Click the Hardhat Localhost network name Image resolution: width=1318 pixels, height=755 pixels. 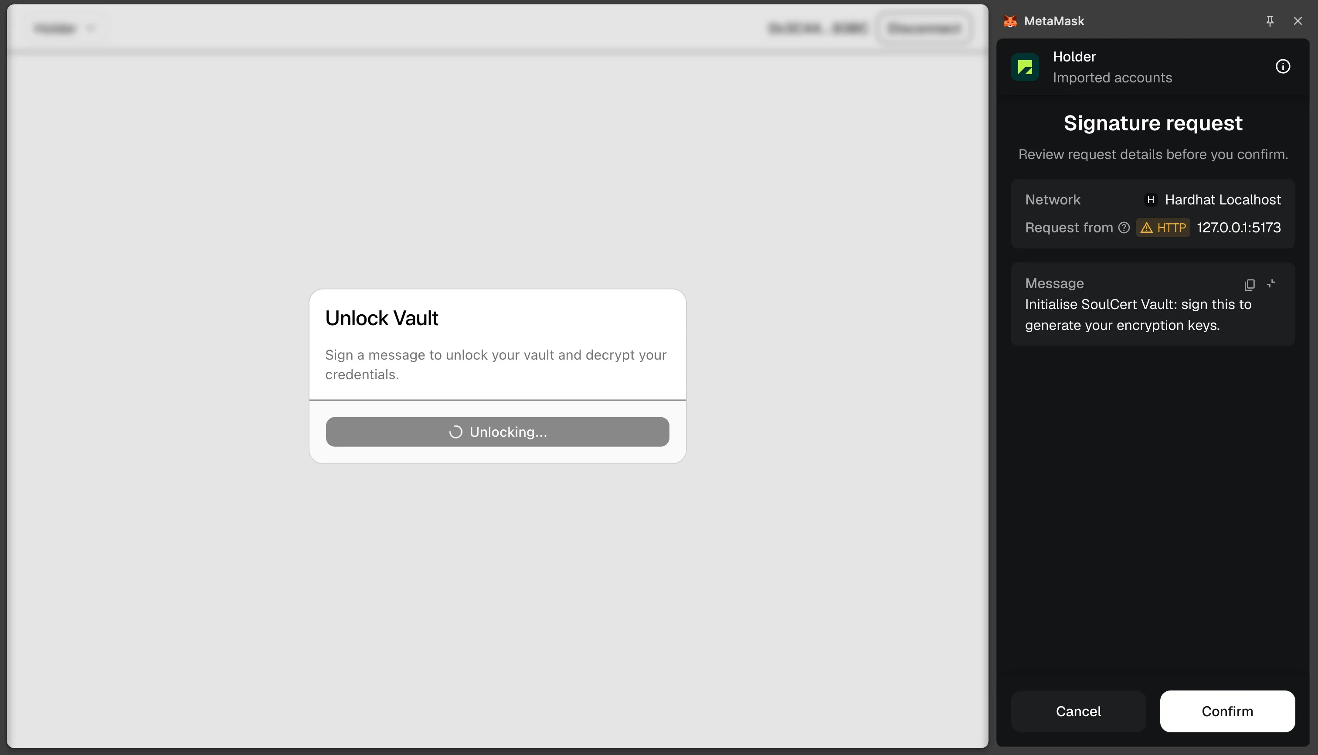[1223, 200]
